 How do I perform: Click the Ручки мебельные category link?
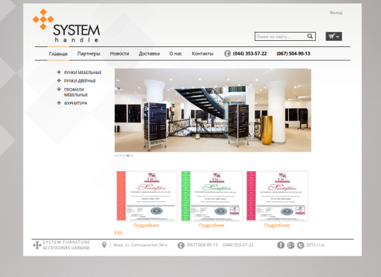tap(83, 73)
